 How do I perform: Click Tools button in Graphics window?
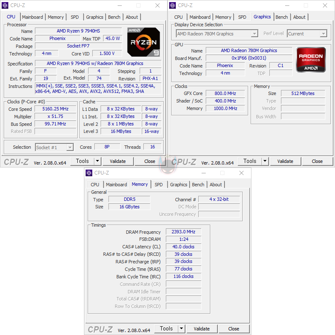pyautogui.click(x=250, y=161)
